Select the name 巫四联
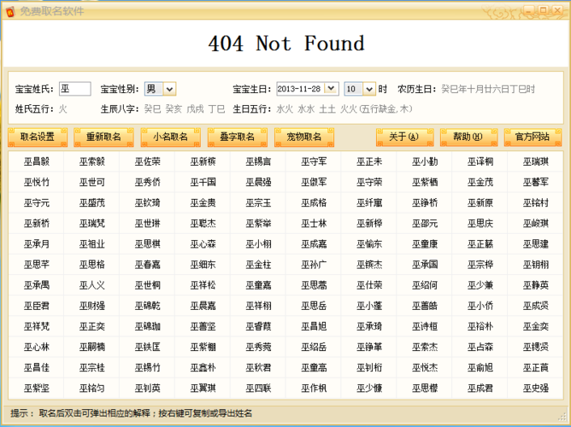The height and width of the screenshot is (427, 571). tap(258, 389)
